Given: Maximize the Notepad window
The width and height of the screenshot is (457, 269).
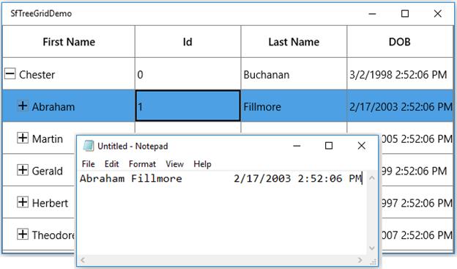Looking at the screenshot, I should pos(329,146).
